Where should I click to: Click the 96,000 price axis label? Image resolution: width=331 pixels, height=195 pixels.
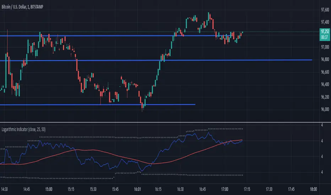(325, 109)
